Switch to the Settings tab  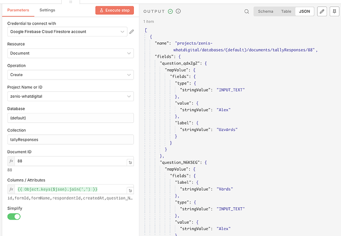pos(47,10)
